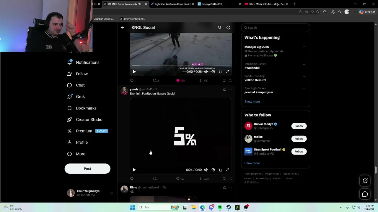
Task: Unmute the 0:40 yan4r video
Action: [206, 170]
